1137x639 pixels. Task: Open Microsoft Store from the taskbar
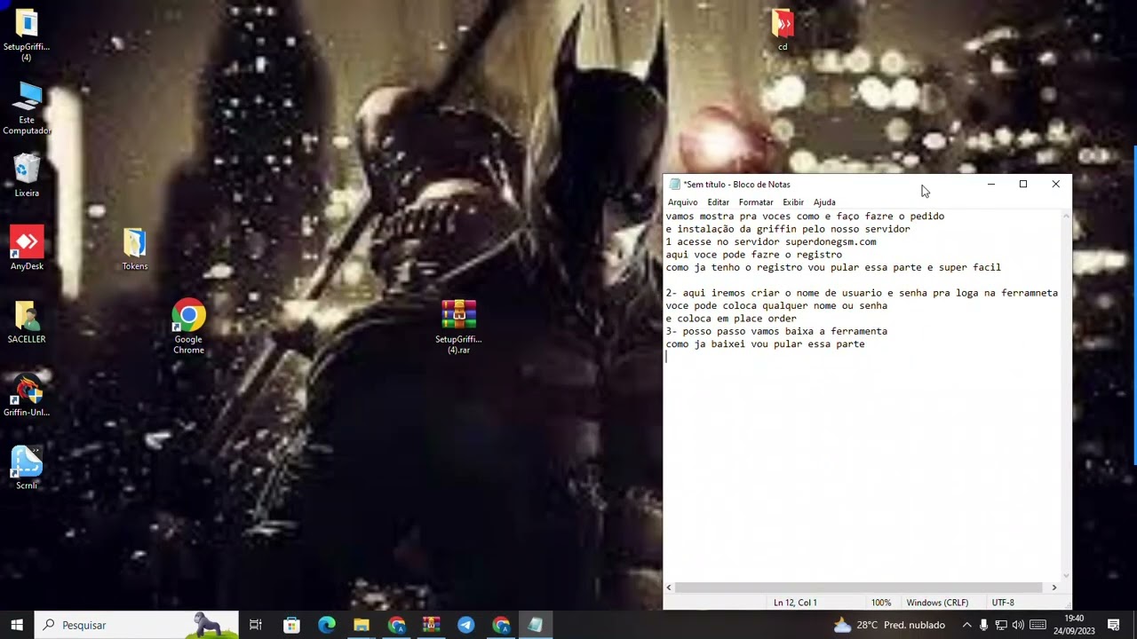[x=291, y=625]
